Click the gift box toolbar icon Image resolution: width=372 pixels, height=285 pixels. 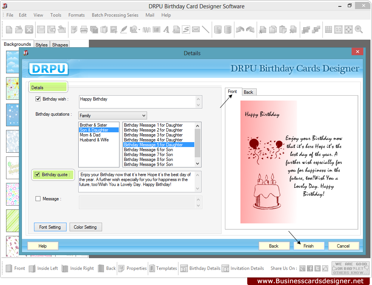pyautogui.click(x=104, y=29)
